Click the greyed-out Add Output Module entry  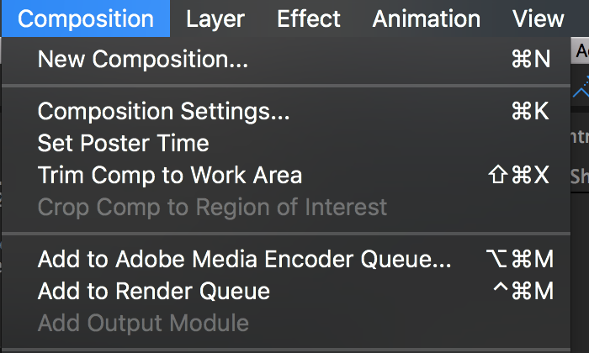tap(143, 323)
